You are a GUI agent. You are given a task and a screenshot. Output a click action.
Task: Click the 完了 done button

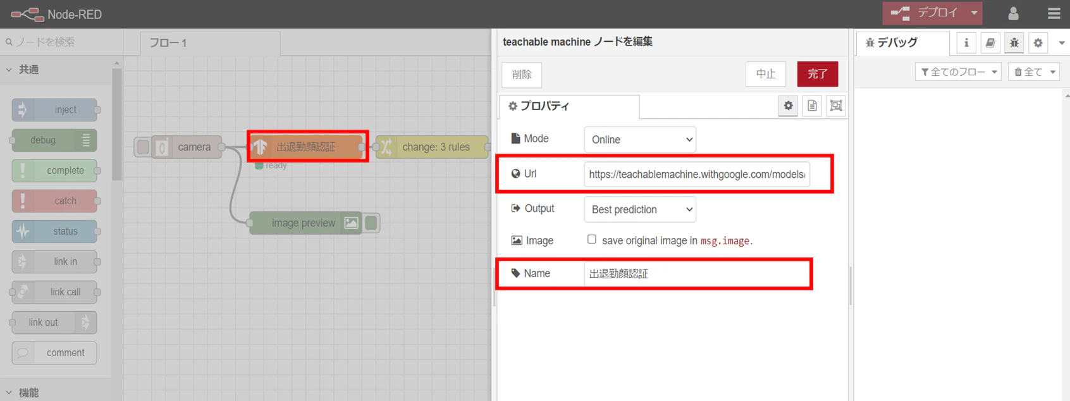[818, 74]
